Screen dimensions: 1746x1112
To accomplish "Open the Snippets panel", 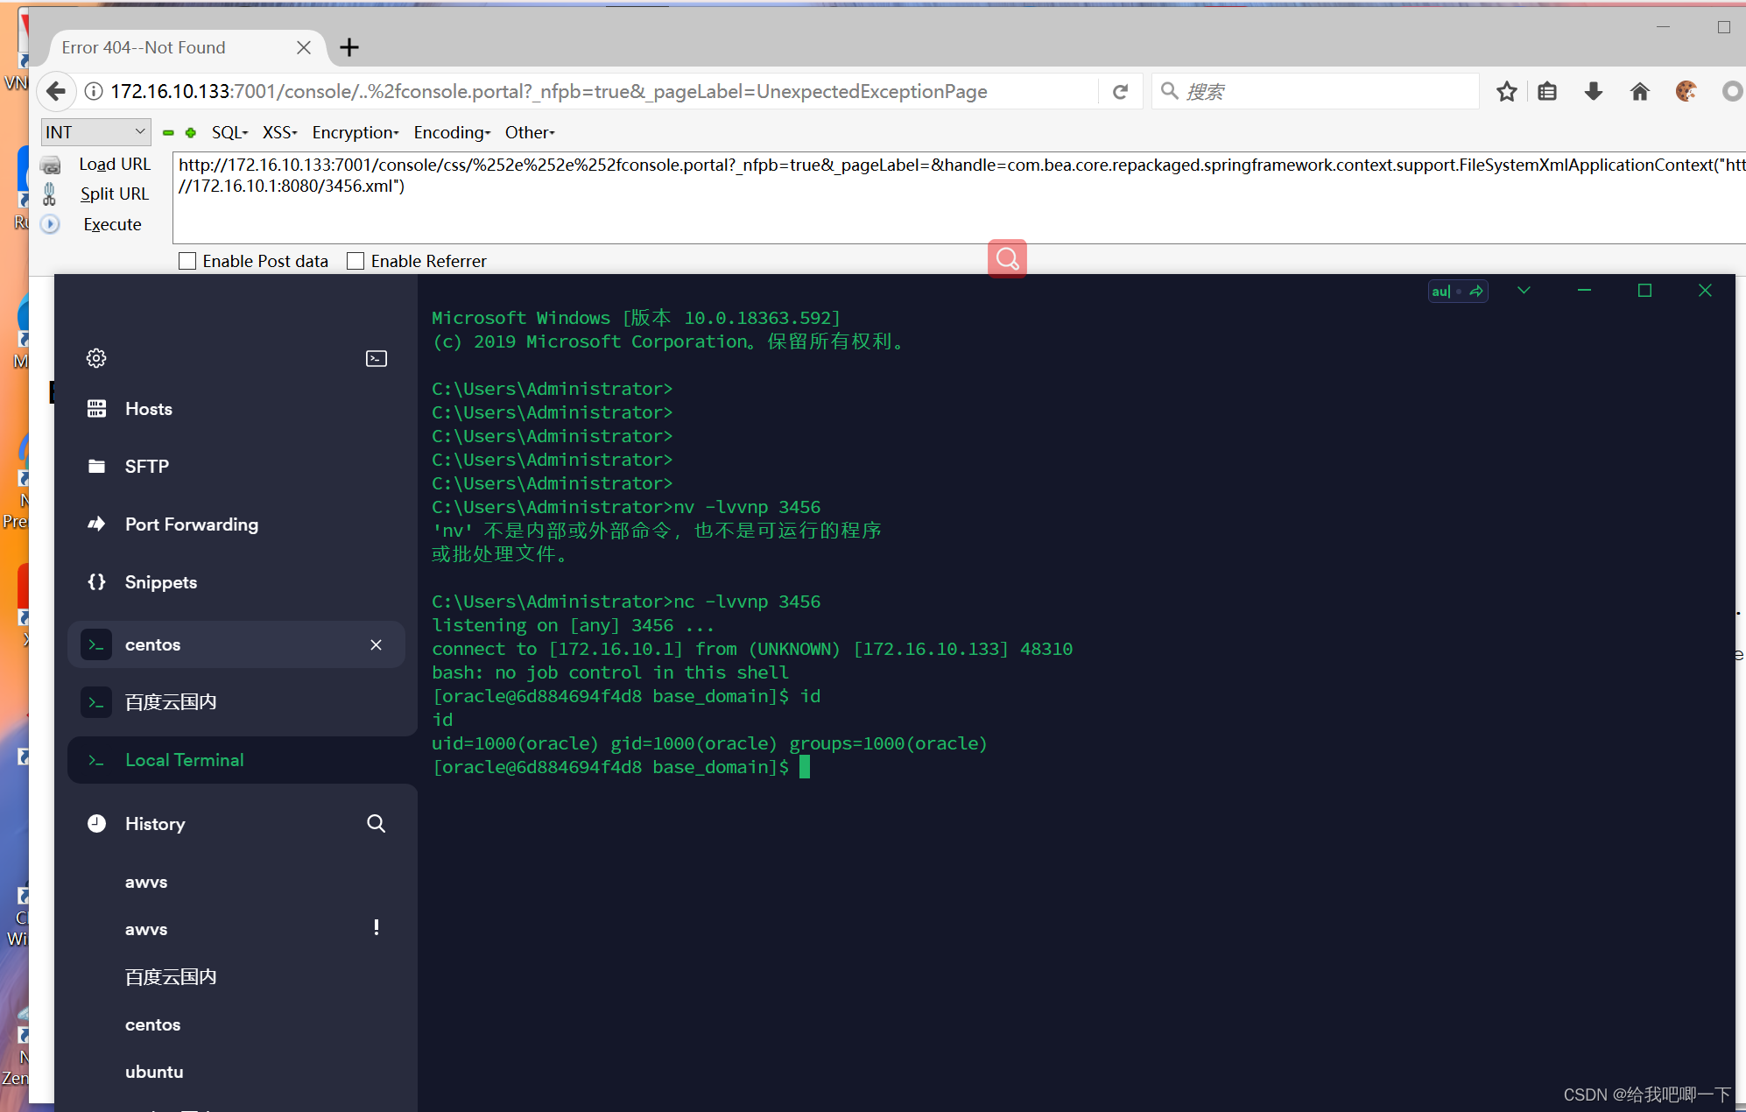I will 160,581.
